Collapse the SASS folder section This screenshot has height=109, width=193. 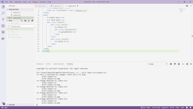pos(10,21)
